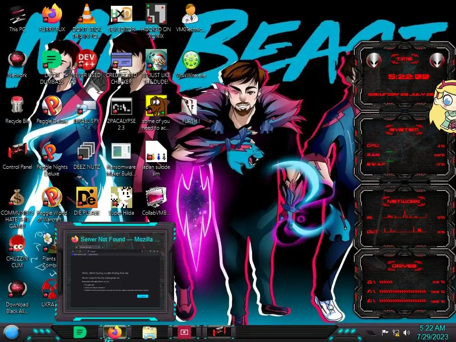Select the Peggle Deluxe shortcut
Image resolution: width=456 pixels, height=342 pixels.
click(x=52, y=110)
